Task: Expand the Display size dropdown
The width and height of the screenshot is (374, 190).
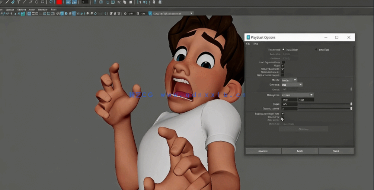Action: 298,95
